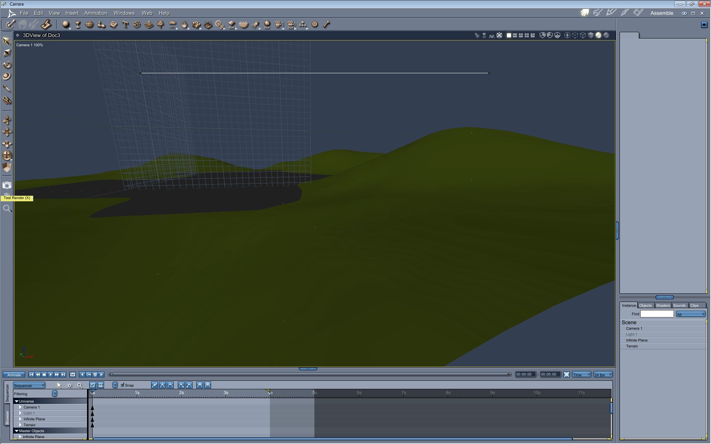711x444 pixels.
Task: Toggle the Snap checkbox
Action: [x=123, y=385]
